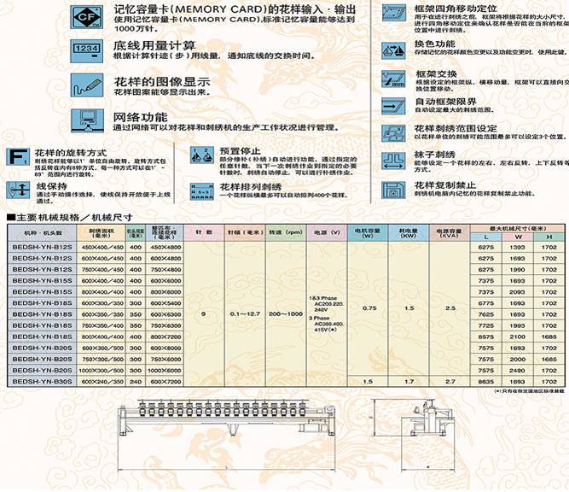Viewport: 569px width, 492px height.
Task: Click the preset stop (预置停止) icon
Action: (202, 156)
